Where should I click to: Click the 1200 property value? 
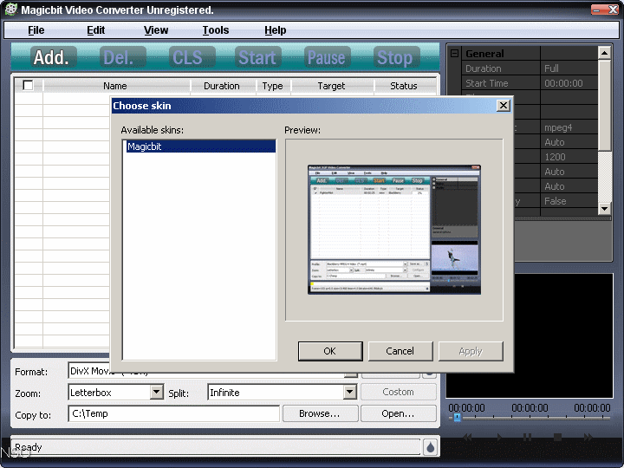point(569,157)
